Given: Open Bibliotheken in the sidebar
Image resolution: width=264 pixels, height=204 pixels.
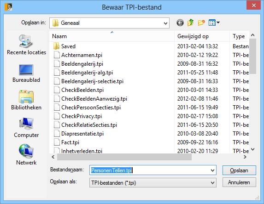Looking at the screenshot, I should (x=26, y=100).
